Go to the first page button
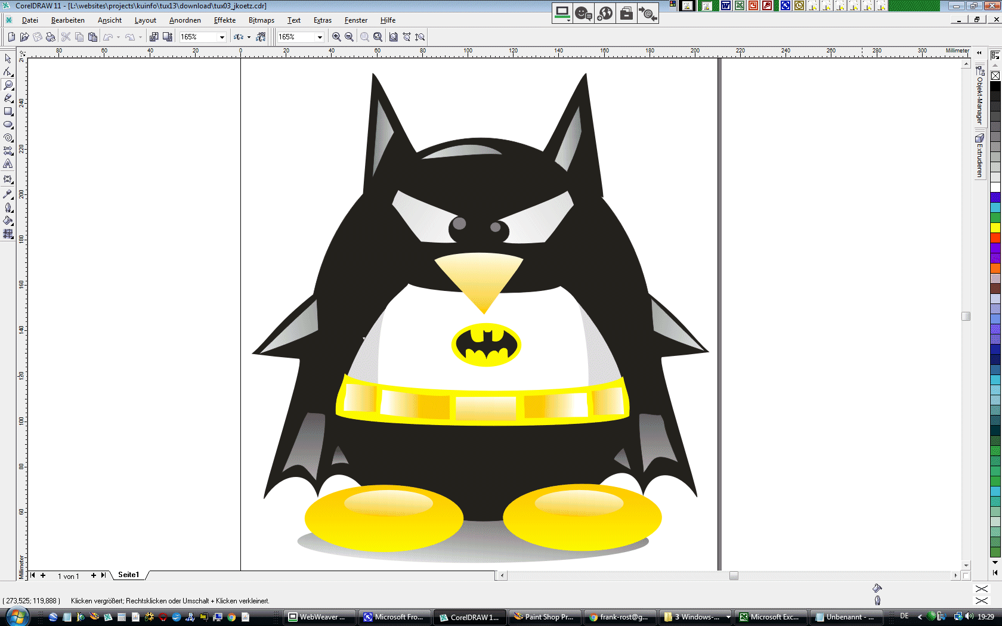This screenshot has height=626, width=1002. [33, 575]
